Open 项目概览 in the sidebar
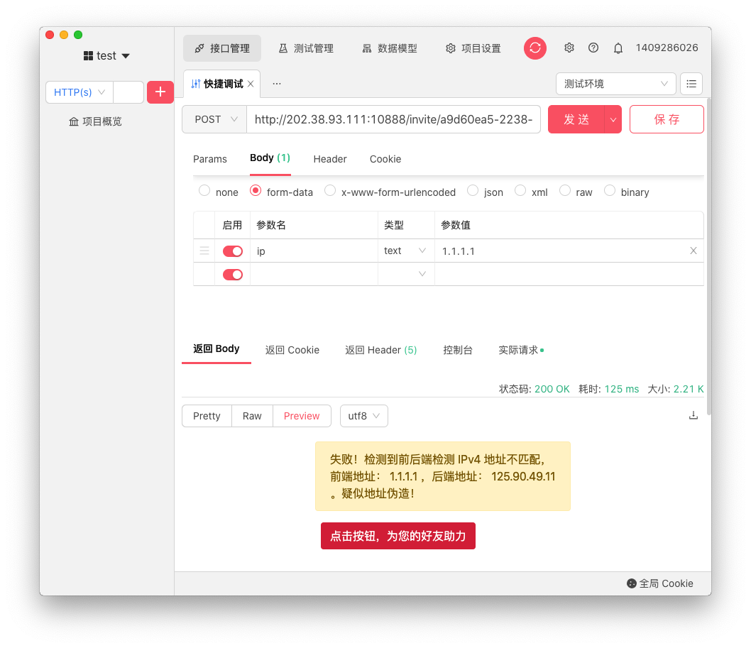The width and height of the screenshot is (751, 648). [x=95, y=121]
